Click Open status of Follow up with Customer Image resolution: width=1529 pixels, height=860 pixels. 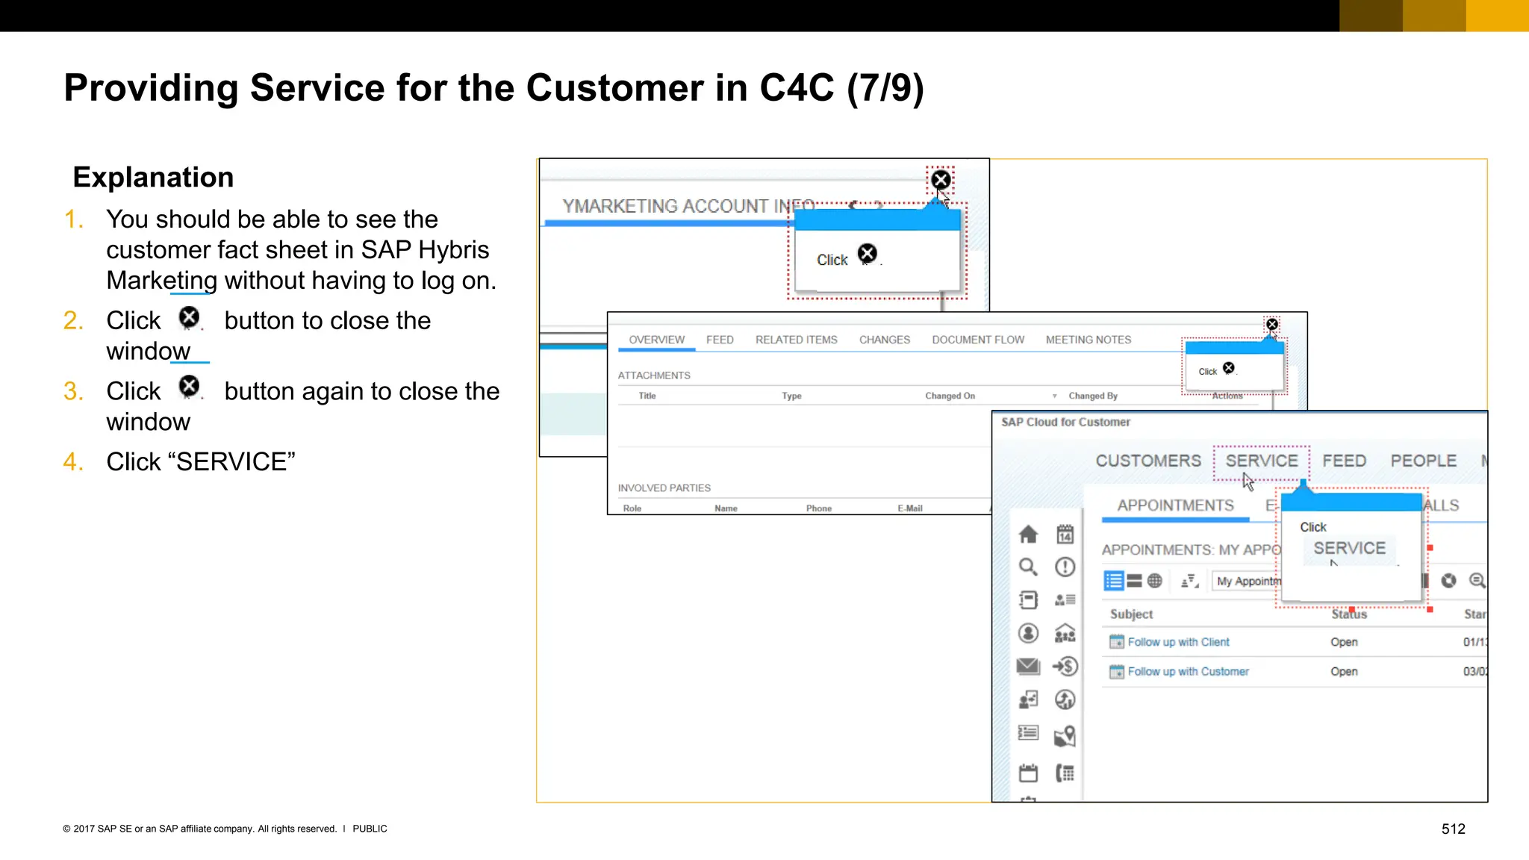1344,672
